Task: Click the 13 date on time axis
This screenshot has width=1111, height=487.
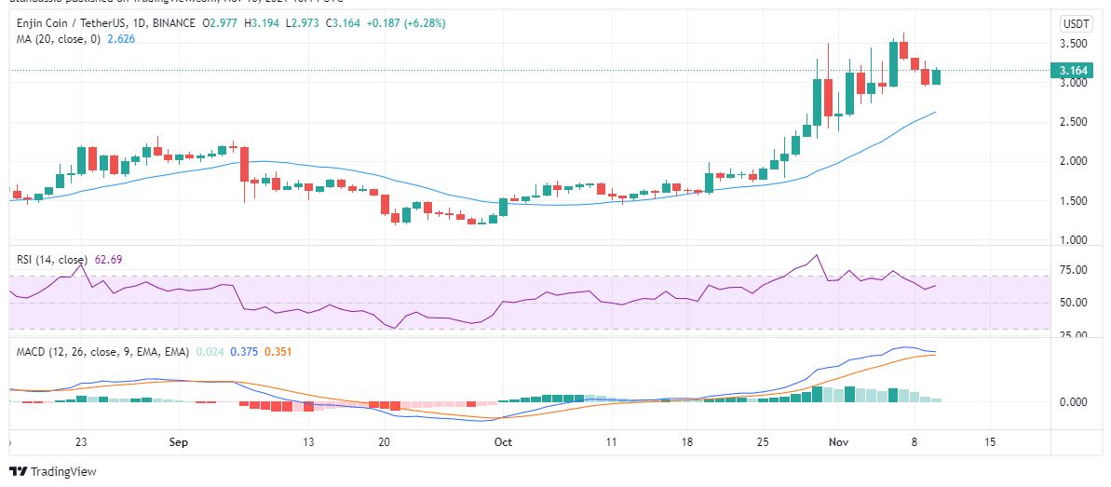Action: (308, 441)
